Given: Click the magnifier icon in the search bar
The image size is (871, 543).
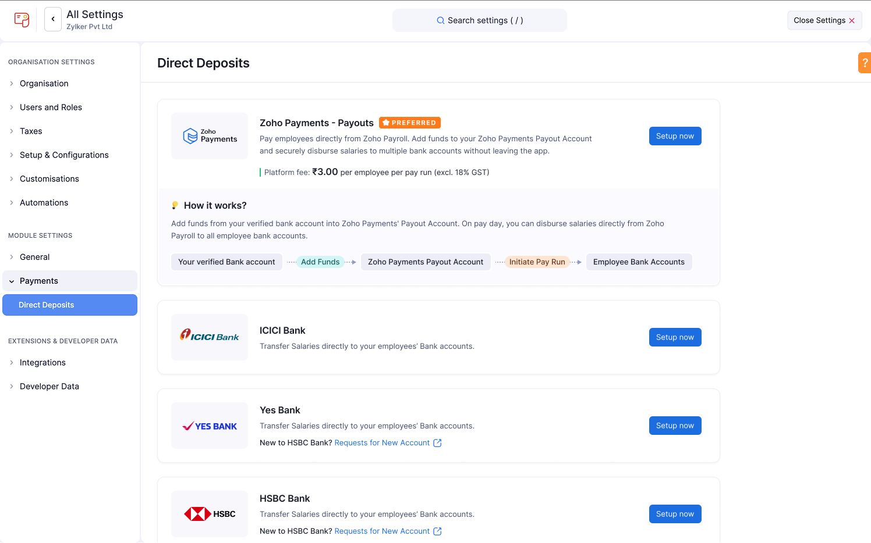Looking at the screenshot, I should pyautogui.click(x=440, y=20).
